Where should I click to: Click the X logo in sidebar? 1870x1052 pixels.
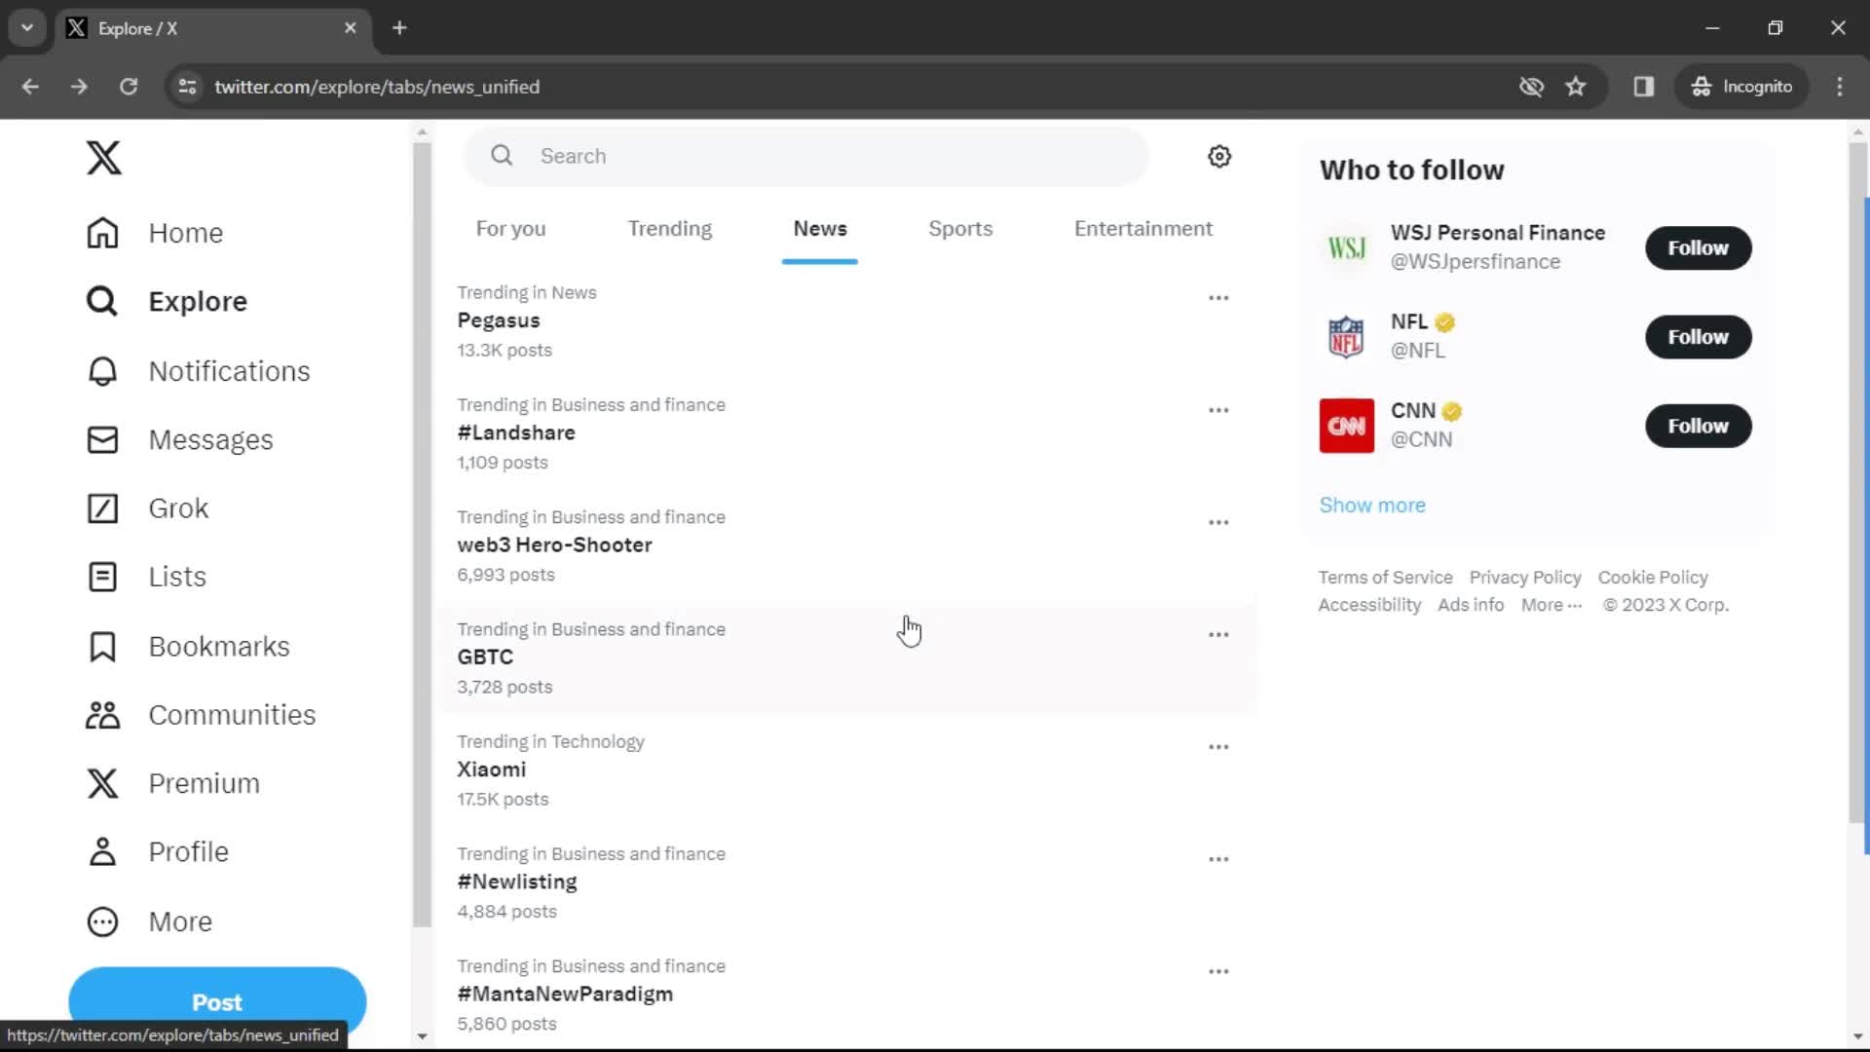pyautogui.click(x=103, y=157)
